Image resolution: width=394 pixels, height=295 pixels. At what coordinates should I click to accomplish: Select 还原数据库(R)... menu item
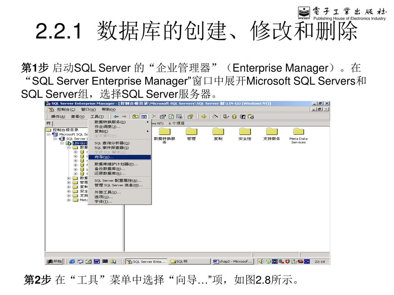(120, 173)
